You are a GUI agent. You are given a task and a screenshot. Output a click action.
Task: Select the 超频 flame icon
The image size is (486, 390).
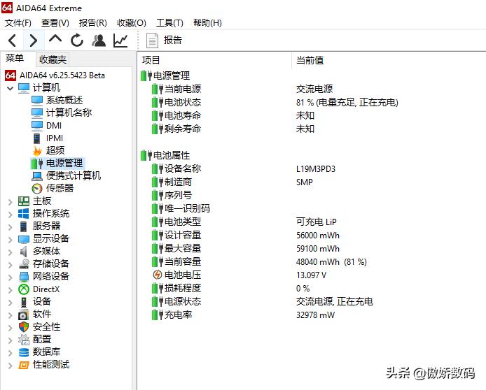tap(37, 151)
